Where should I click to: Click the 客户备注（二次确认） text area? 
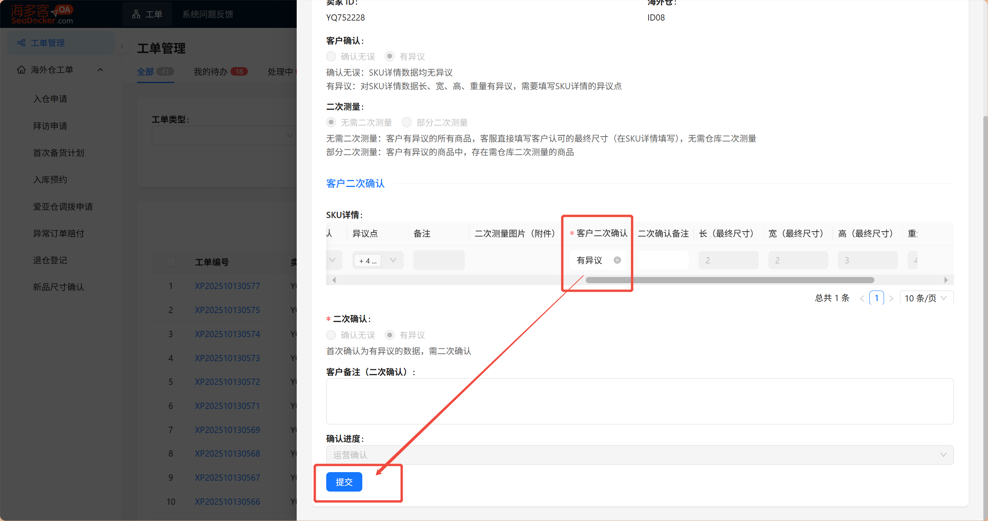pos(639,401)
